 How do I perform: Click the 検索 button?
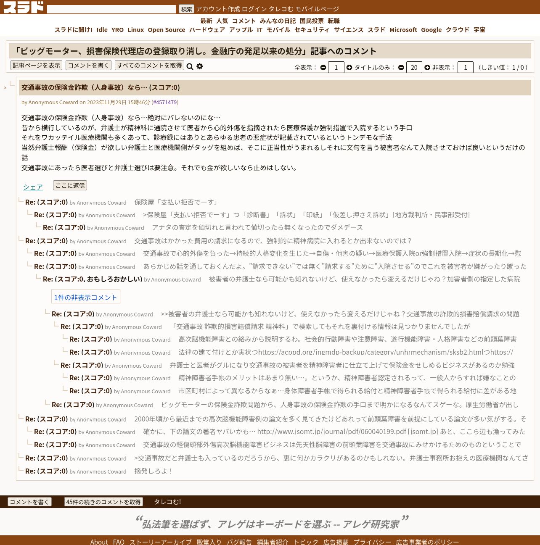187,9
